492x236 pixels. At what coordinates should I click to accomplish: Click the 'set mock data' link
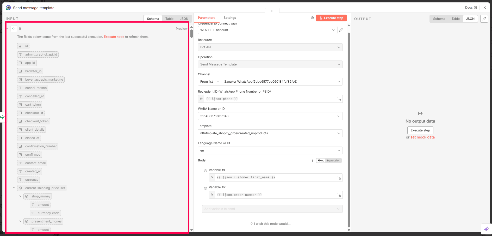(x=422, y=137)
